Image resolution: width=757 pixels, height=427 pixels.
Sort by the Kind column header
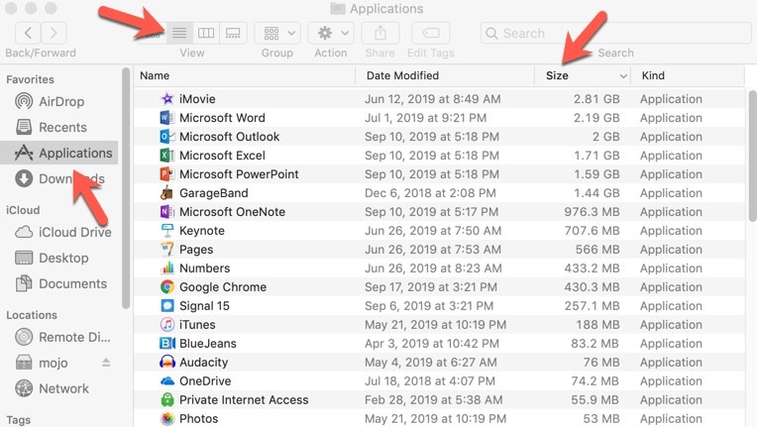(653, 75)
